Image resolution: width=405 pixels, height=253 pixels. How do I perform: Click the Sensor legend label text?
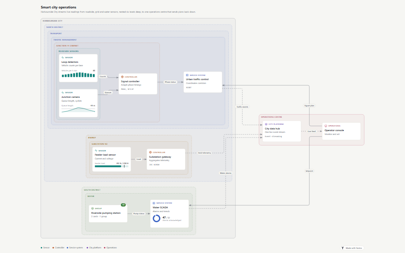46,248
